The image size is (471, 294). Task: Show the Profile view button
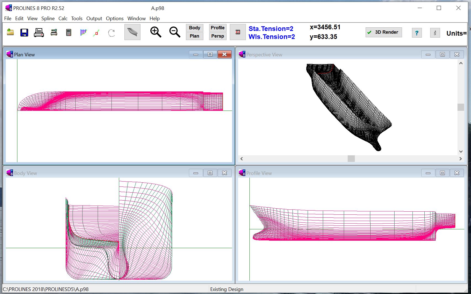[217, 28]
